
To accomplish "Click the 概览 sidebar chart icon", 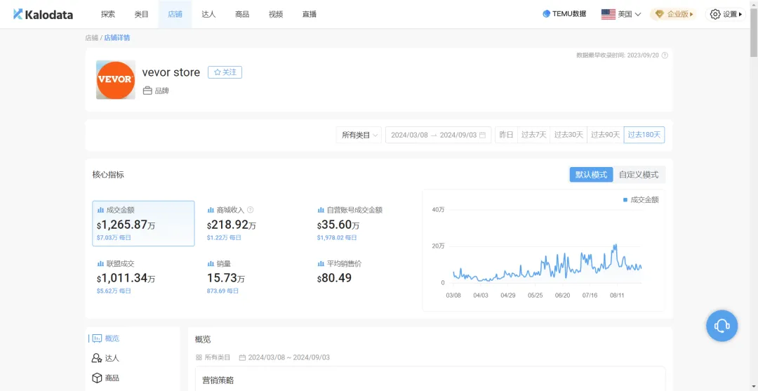I will click(97, 338).
